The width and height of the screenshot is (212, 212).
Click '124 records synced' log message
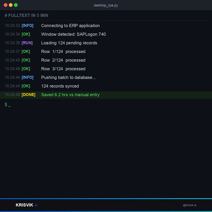(x=60, y=86)
